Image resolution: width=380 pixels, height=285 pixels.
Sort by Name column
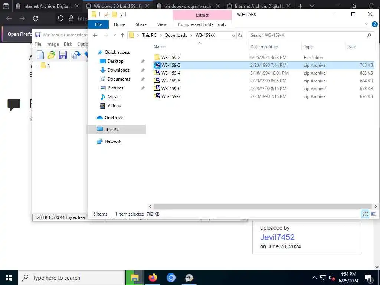pyautogui.click(x=160, y=47)
